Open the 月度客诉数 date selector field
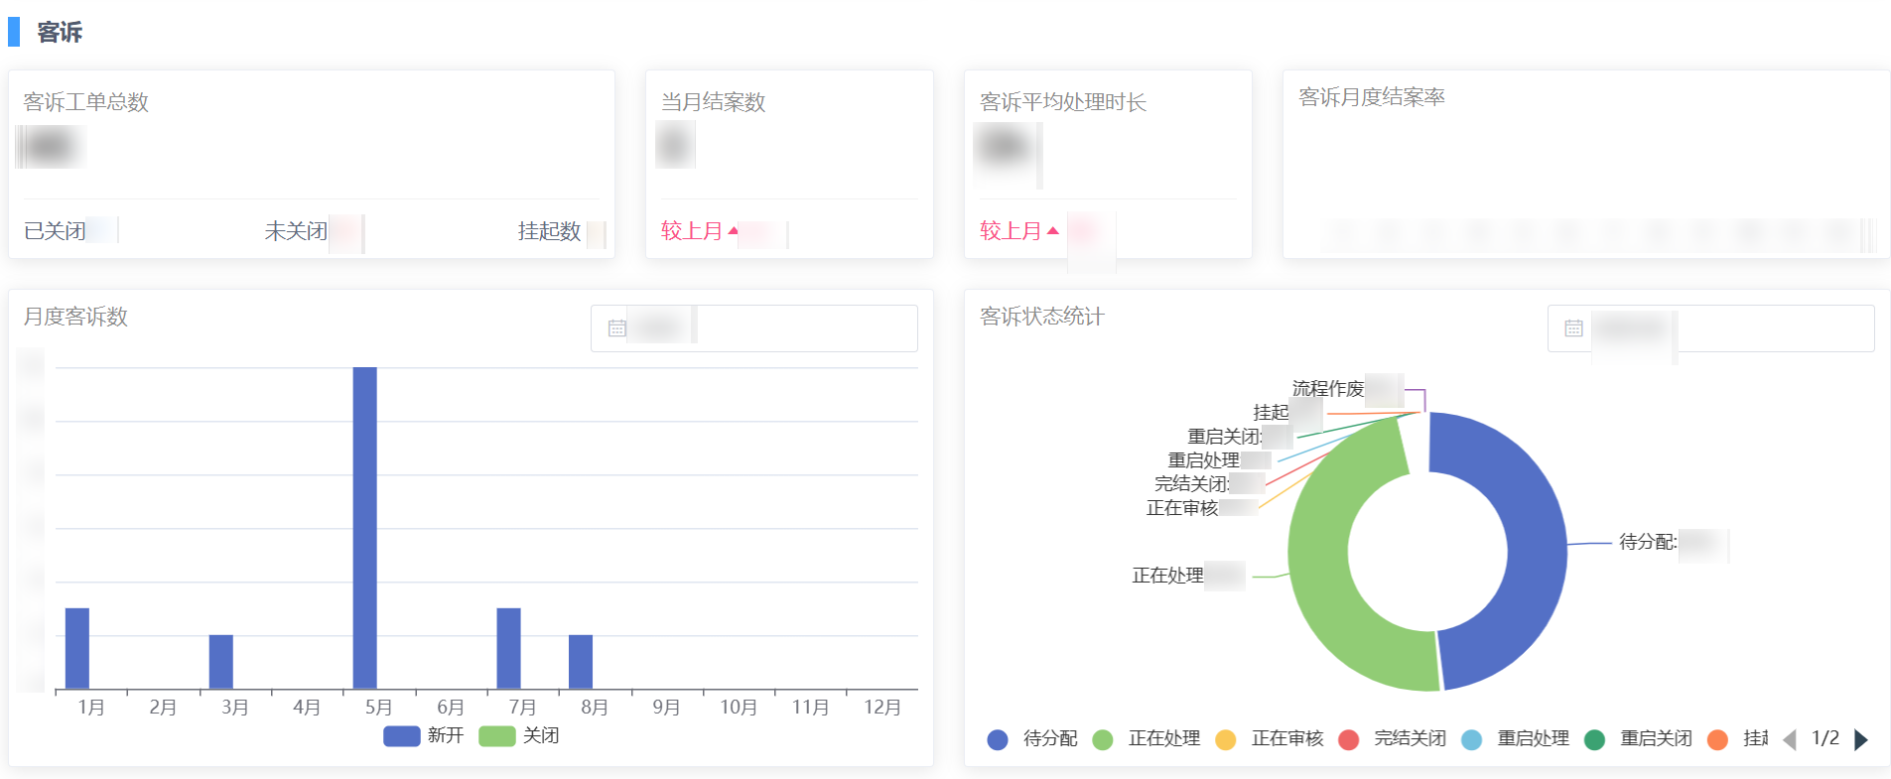The height and width of the screenshot is (779, 1891). (754, 328)
